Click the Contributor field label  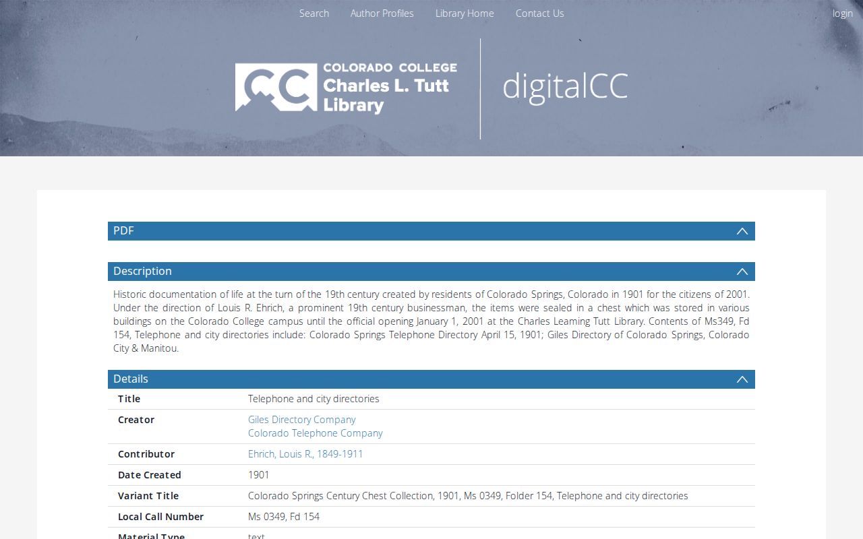146,454
